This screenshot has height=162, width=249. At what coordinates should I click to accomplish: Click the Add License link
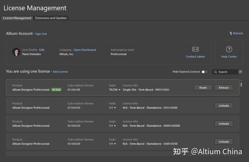point(60,72)
